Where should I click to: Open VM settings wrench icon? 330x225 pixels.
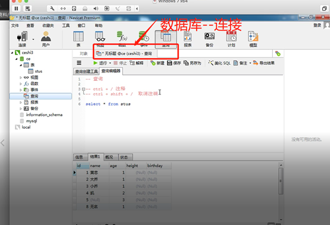click(x=52, y=8)
